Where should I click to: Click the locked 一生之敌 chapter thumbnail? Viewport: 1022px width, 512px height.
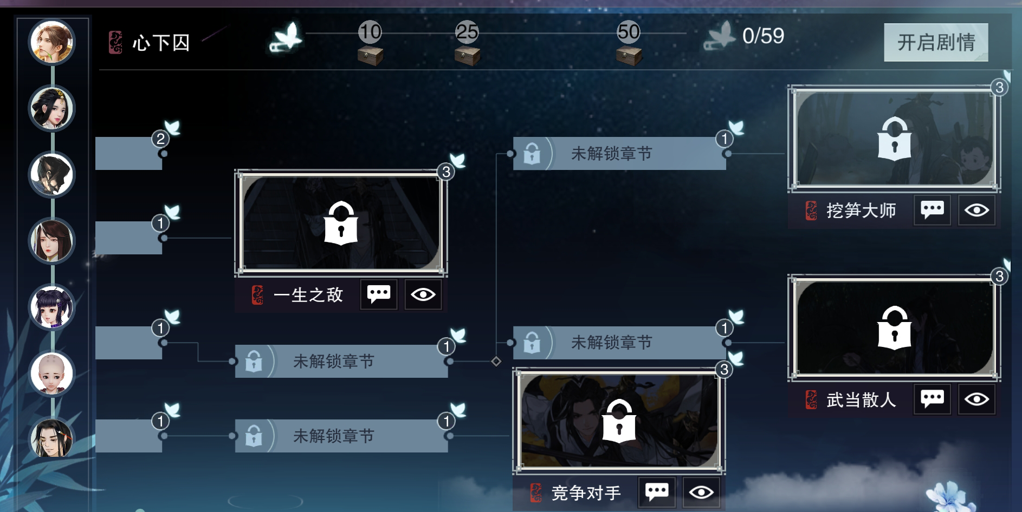pos(341,222)
